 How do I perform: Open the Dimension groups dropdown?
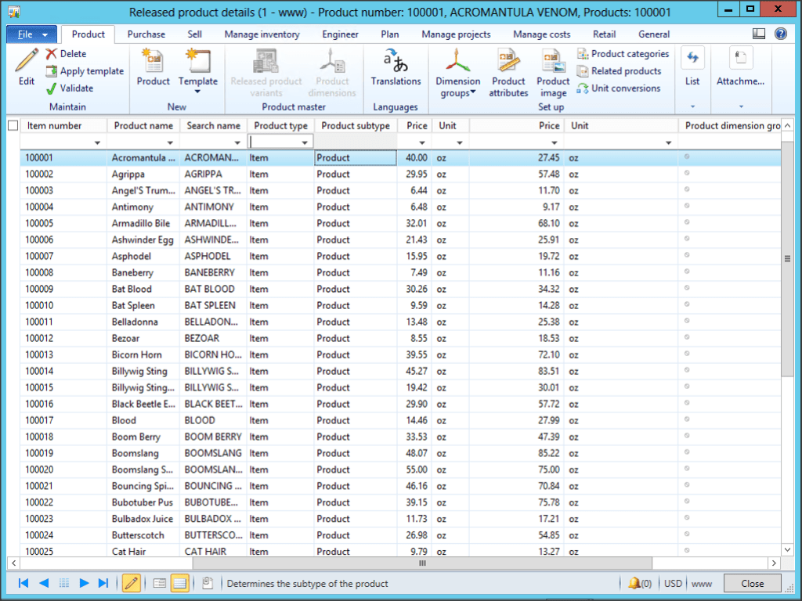tap(457, 70)
